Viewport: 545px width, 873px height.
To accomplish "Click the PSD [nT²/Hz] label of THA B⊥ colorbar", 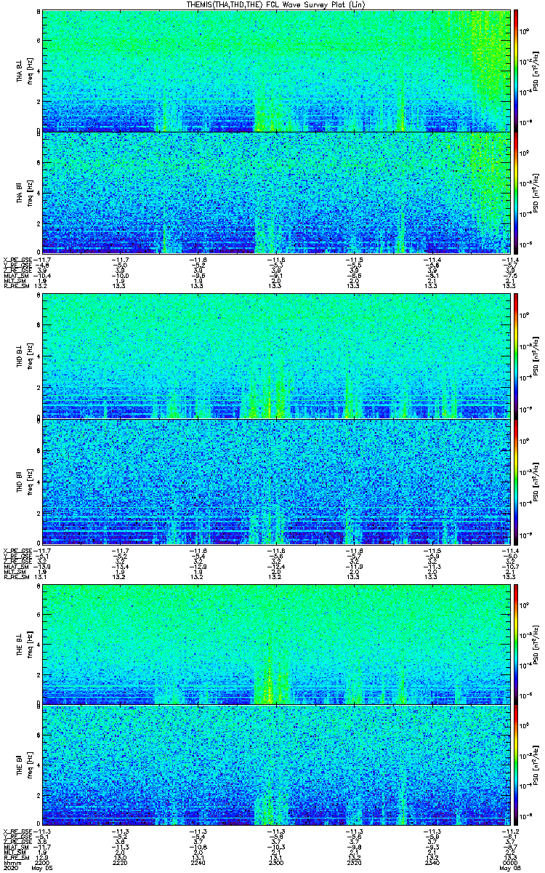I will (x=537, y=71).
